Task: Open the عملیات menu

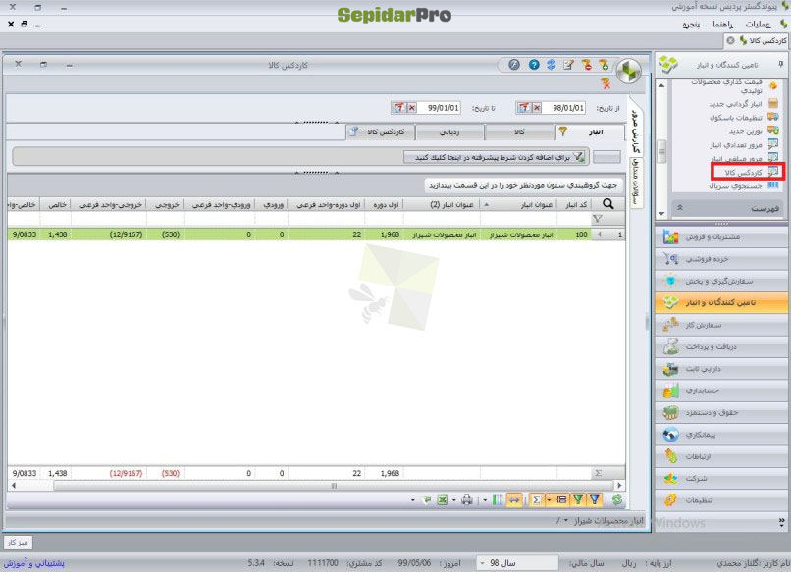Action: point(758,25)
